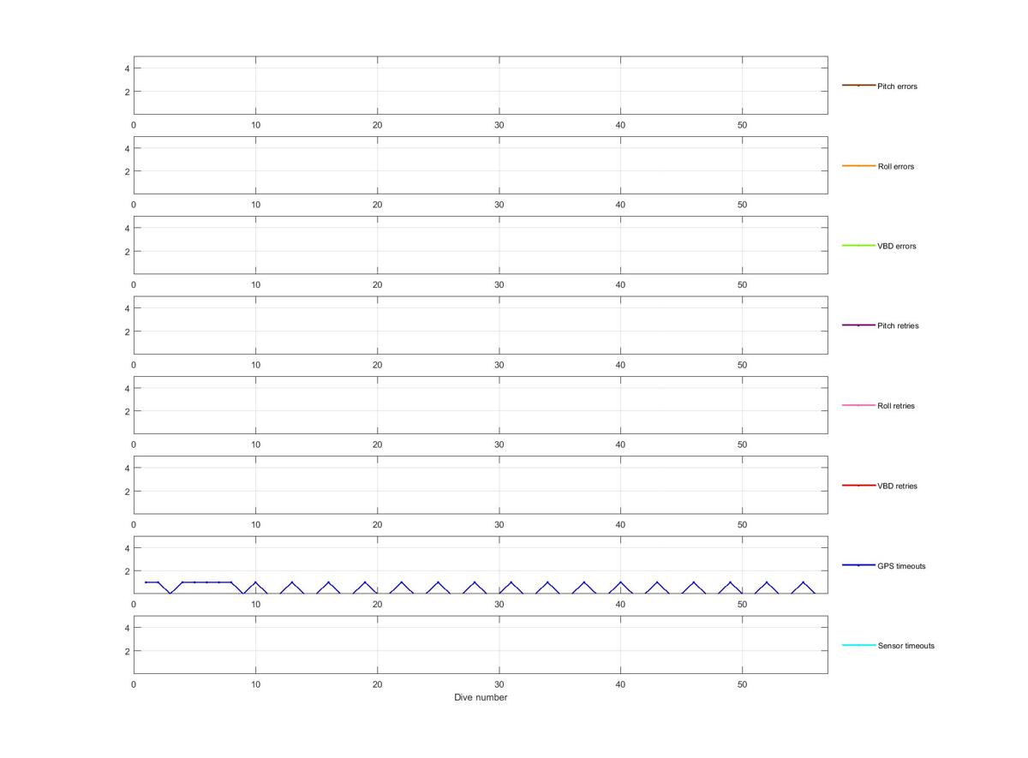
Task: Click the green VBD errors legend line
Action: click(x=858, y=245)
